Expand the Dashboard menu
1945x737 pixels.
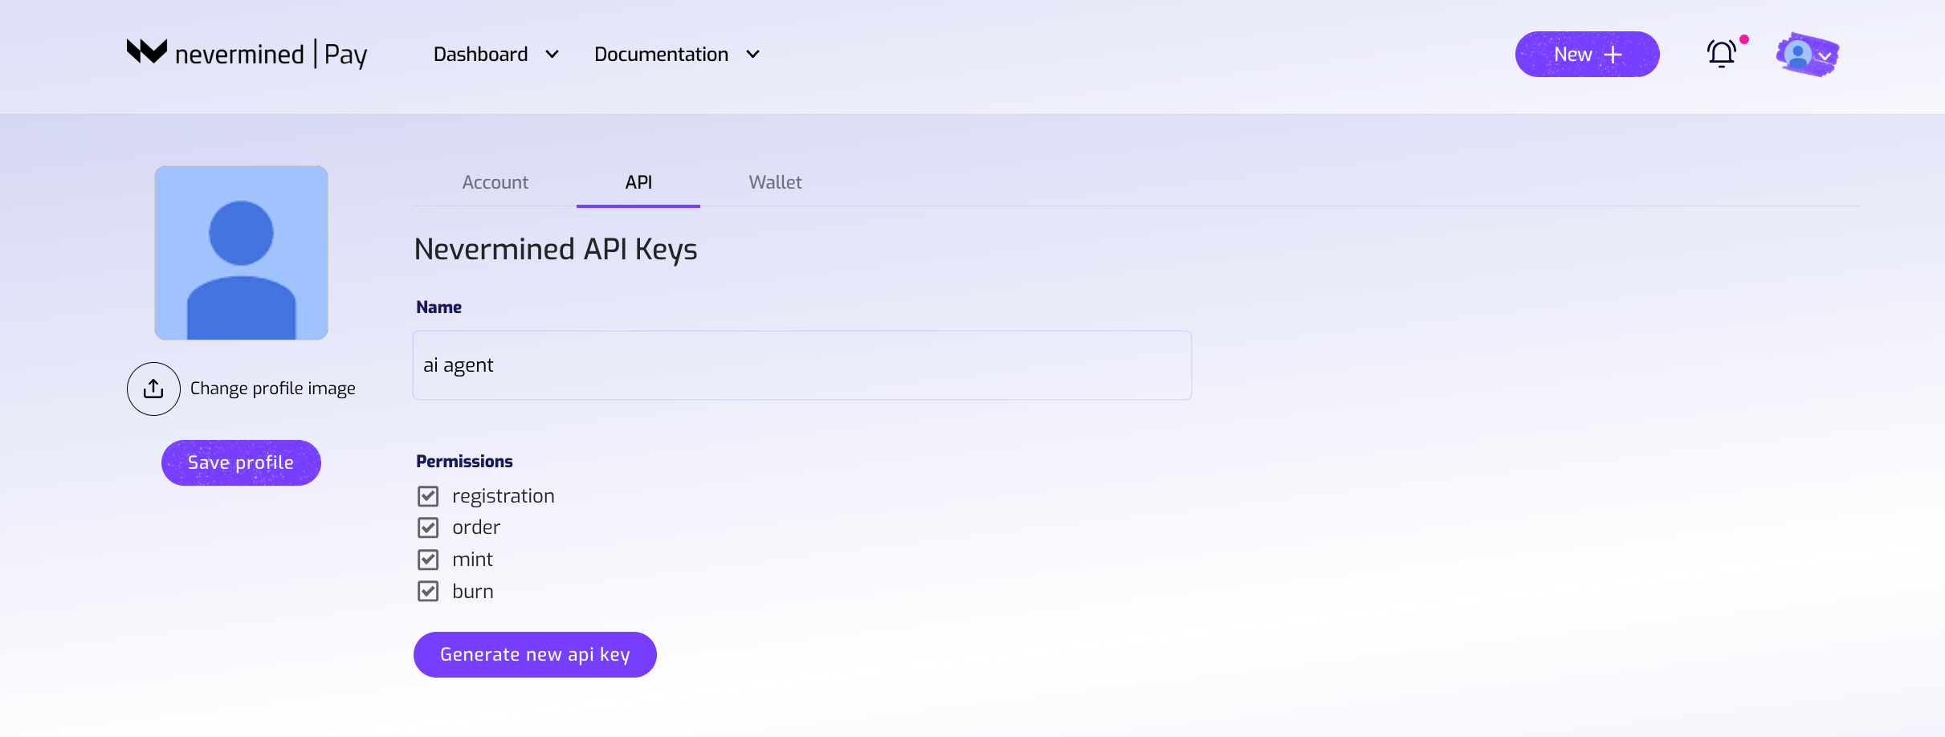pyautogui.click(x=495, y=54)
